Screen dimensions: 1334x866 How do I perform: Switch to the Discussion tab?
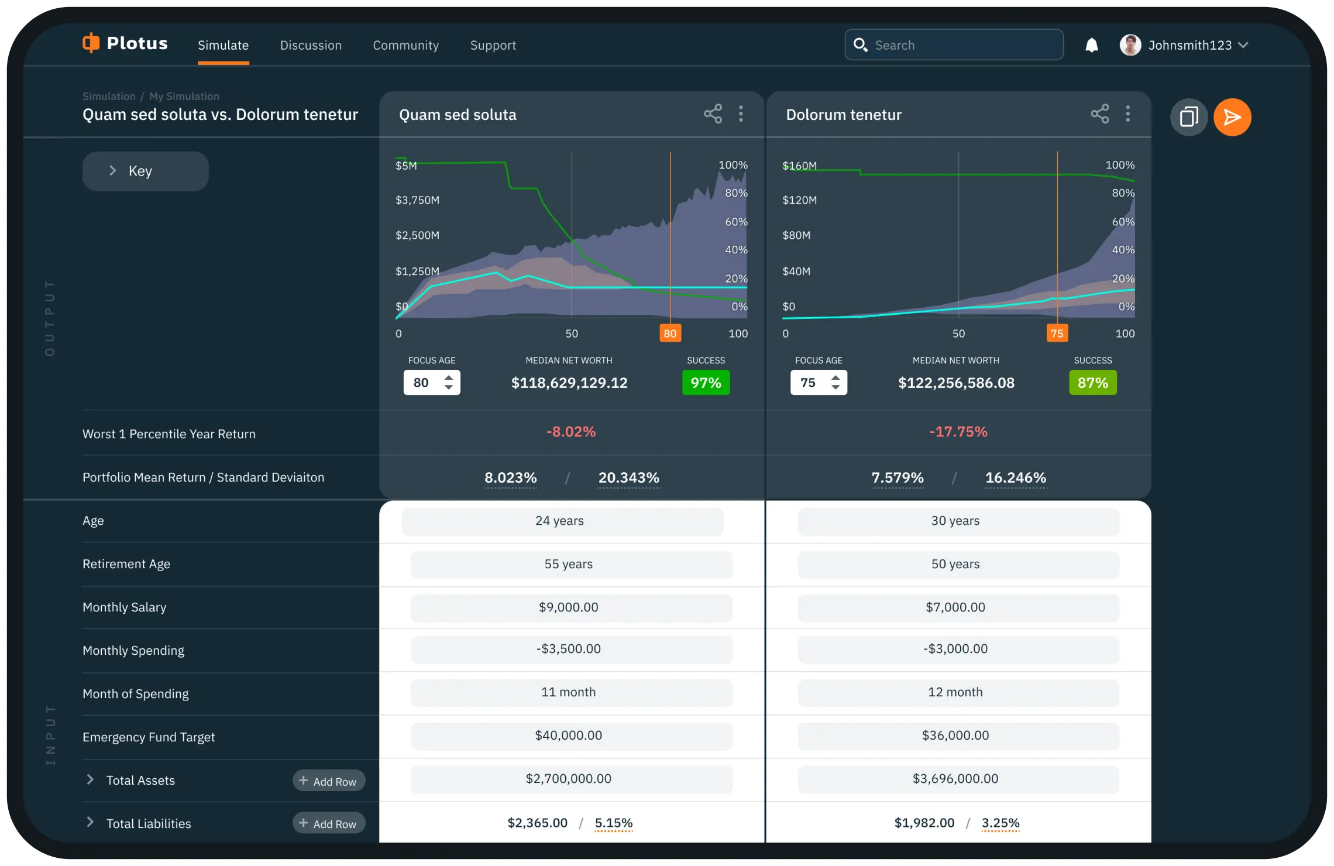(311, 45)
